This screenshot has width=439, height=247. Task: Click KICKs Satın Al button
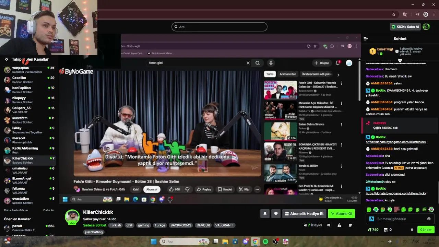[x=405, y=27]
